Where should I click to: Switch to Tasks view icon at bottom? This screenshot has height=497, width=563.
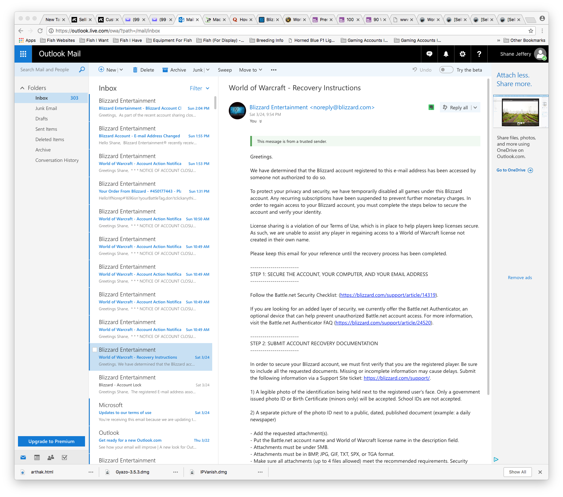pyautogui.click(x=64, y=458)
